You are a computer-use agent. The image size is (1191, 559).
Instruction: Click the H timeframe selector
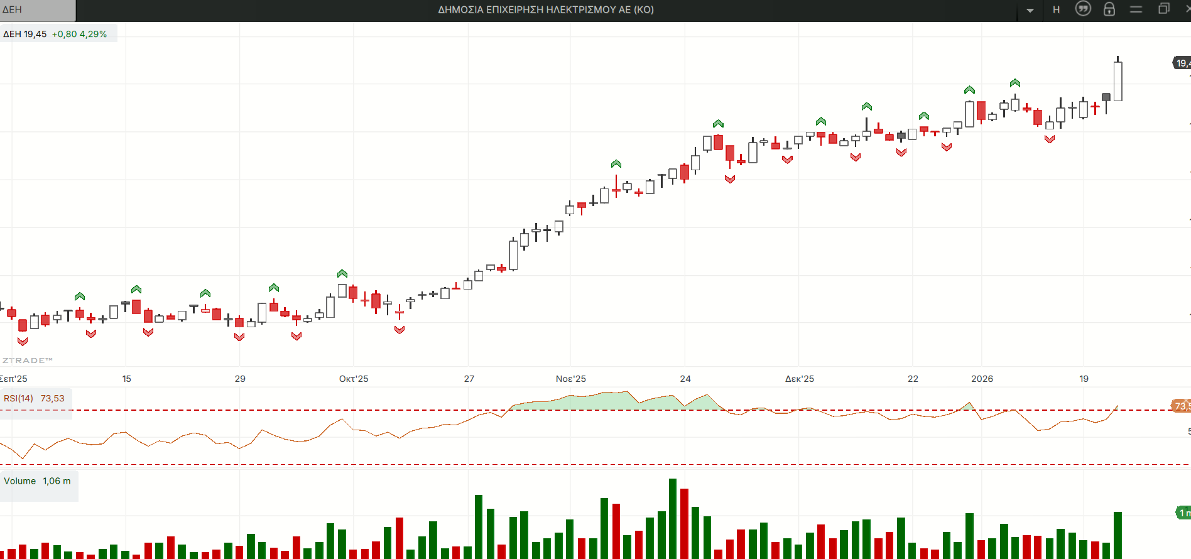click(1057, 9)
